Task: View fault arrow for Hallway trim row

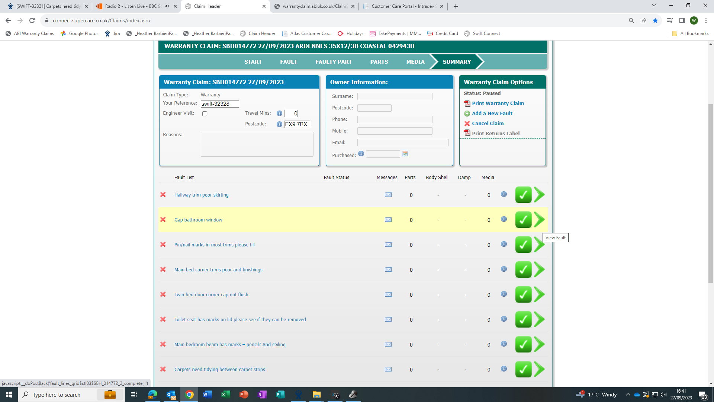Action: [x=539, y=195]
